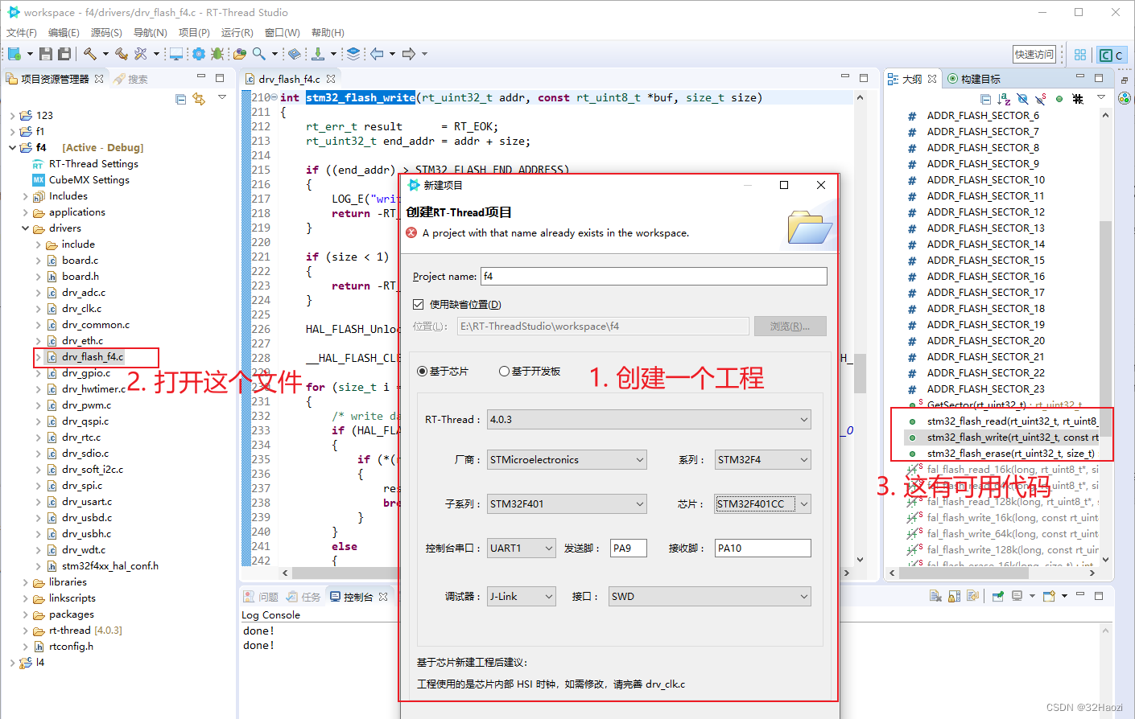1135x719 pixels.
Task: Click the hammer build icon in toolbar
Action: pos(89,54)
